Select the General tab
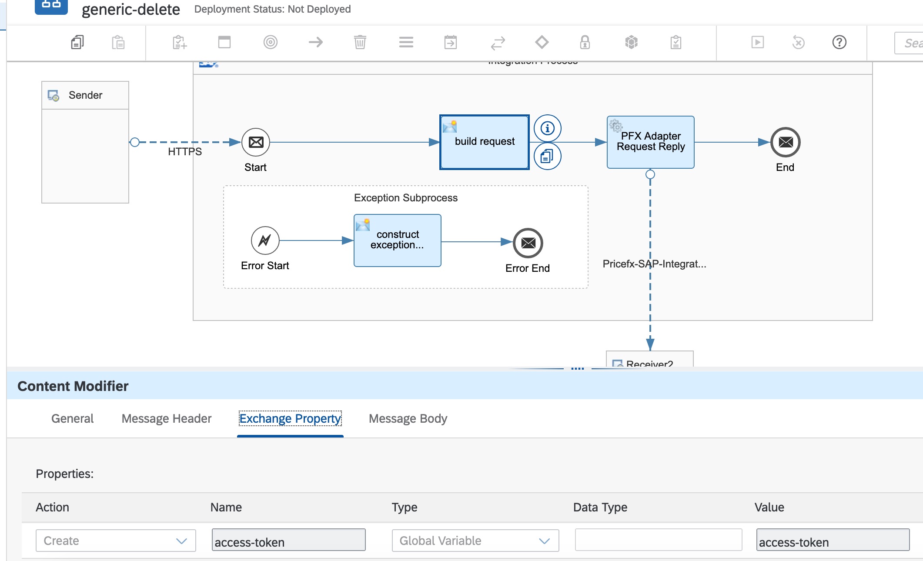This screenshot has height=561, width=923. [72, 418]
